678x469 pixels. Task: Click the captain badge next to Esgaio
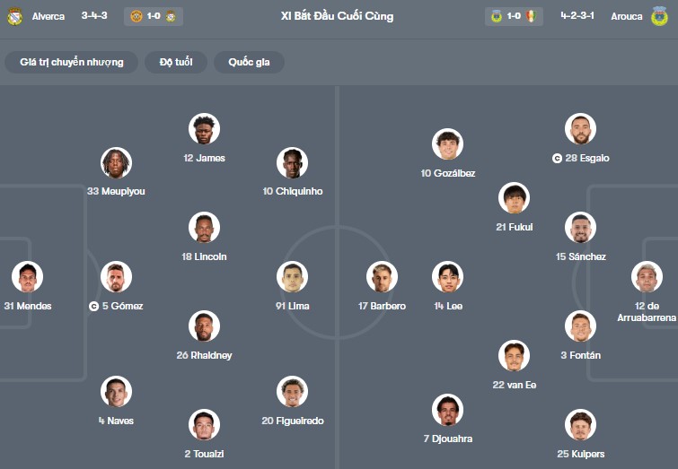(557, 159)
